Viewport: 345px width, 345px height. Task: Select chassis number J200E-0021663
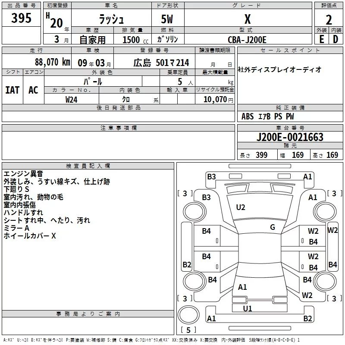click(289, 138)
